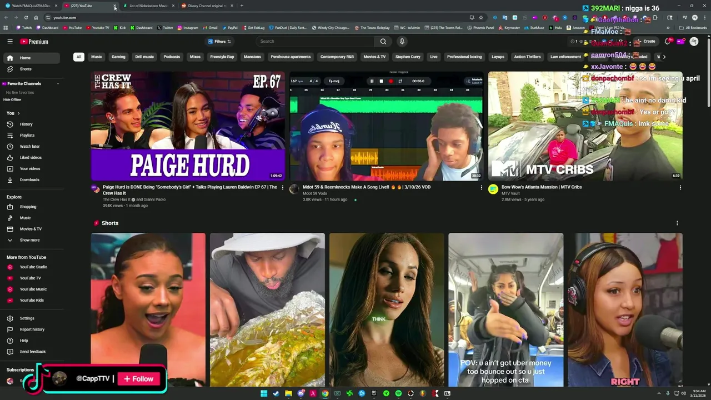This screenshot has height=400, width=711.
Task: Select the All filter chip
Action: [x=79, y=57]
